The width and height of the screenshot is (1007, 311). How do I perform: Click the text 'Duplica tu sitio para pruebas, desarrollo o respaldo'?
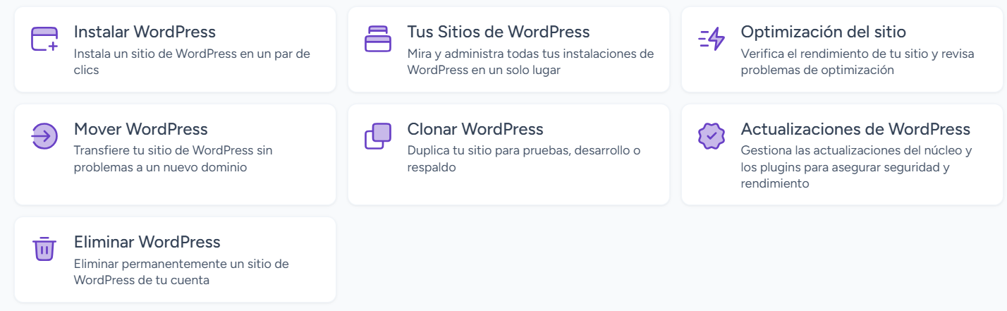click(524, 159)
